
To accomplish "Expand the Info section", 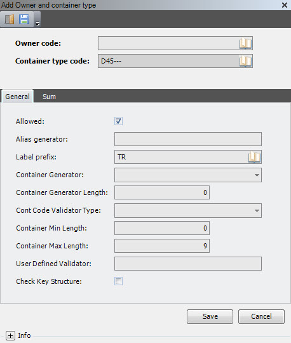I will 10,335.
